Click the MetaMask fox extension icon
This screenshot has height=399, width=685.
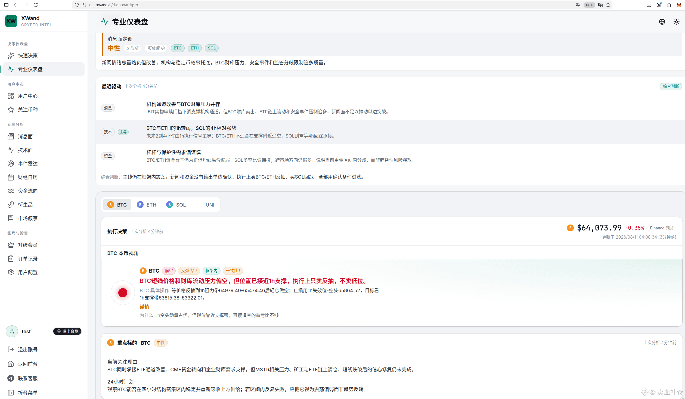(679, 5)
